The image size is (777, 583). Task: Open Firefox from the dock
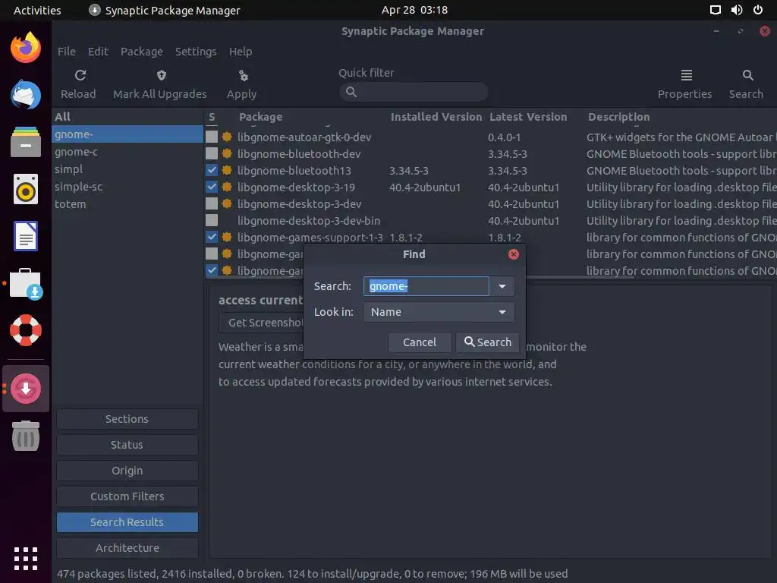tap(26, 48)
